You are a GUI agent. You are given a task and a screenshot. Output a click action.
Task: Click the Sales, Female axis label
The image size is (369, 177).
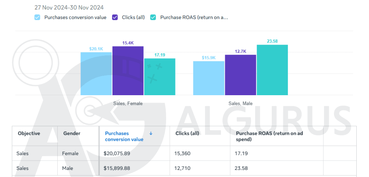(x=128, y=104)
